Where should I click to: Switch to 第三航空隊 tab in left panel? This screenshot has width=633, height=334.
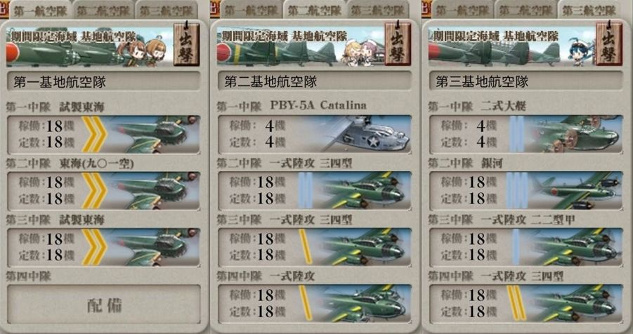[167, 11]
